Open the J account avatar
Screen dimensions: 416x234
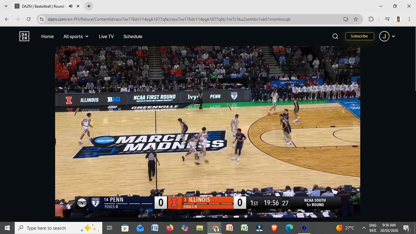384,36
